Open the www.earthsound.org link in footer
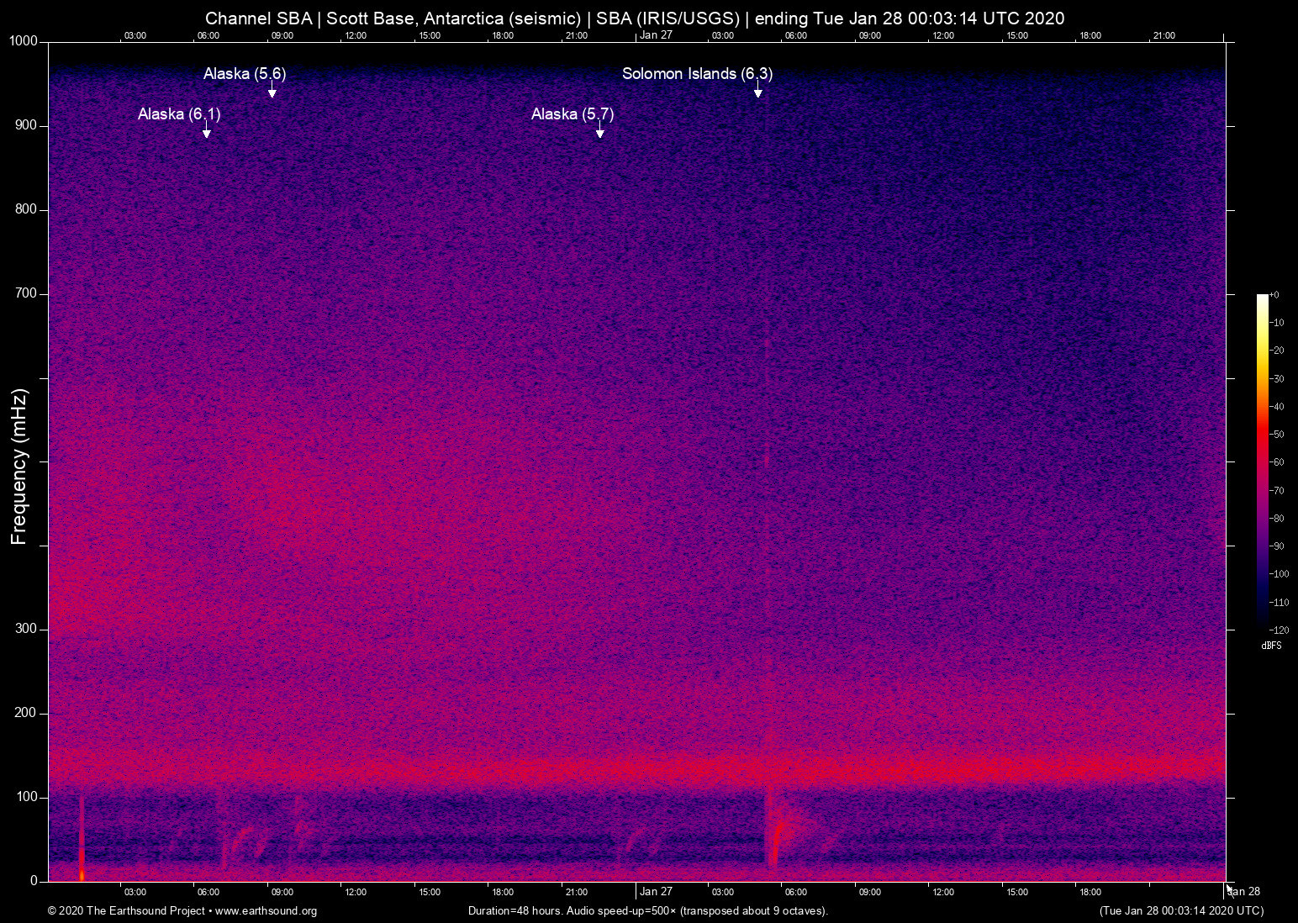The image size is (1298, 923). 266,911
